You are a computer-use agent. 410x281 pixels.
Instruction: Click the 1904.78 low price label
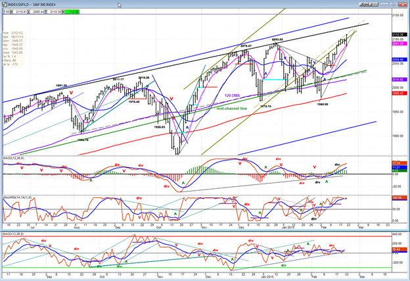click(83, 140)
